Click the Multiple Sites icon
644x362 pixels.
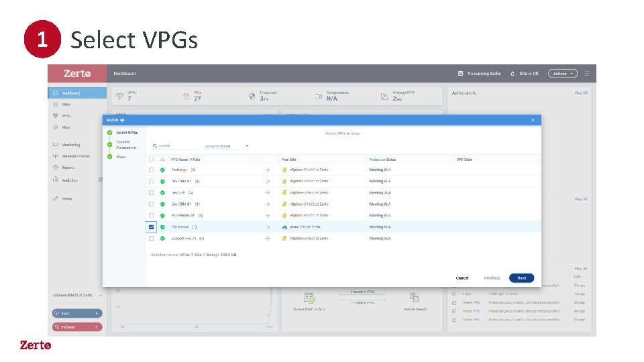[415, 297]
